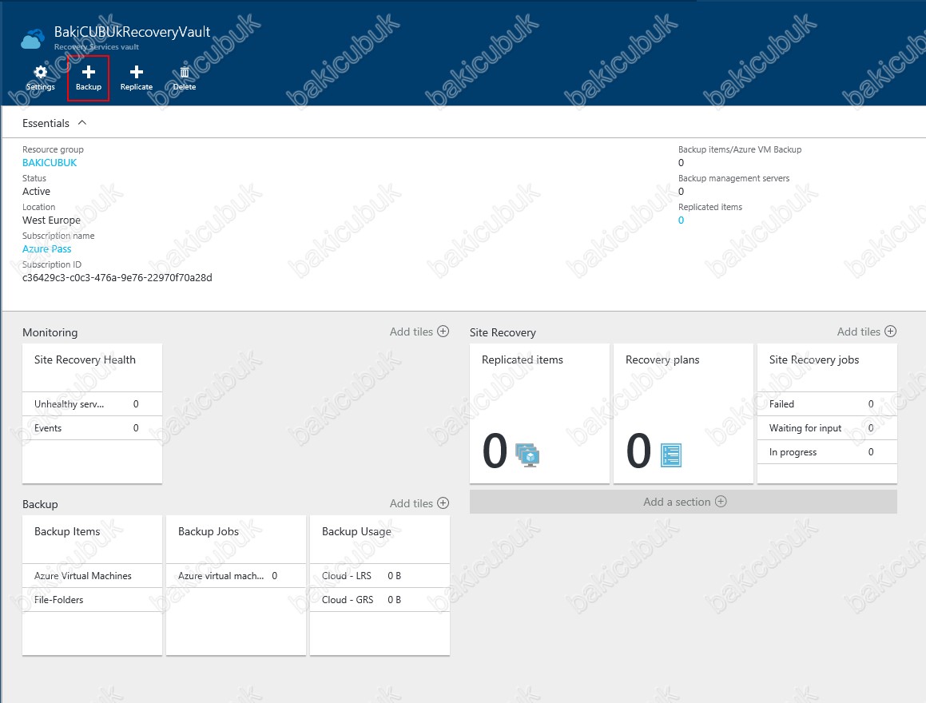926x703 pixels.
Task: Open Replicated items count link in Essentials
Action: 681,220
